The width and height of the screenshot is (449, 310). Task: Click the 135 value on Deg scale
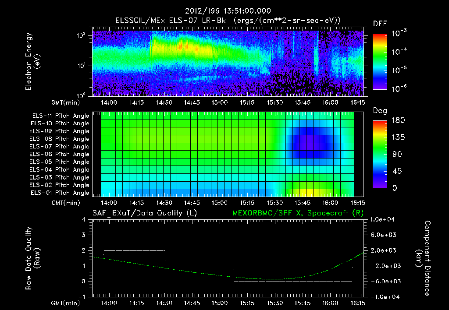[x=398, y=137]
